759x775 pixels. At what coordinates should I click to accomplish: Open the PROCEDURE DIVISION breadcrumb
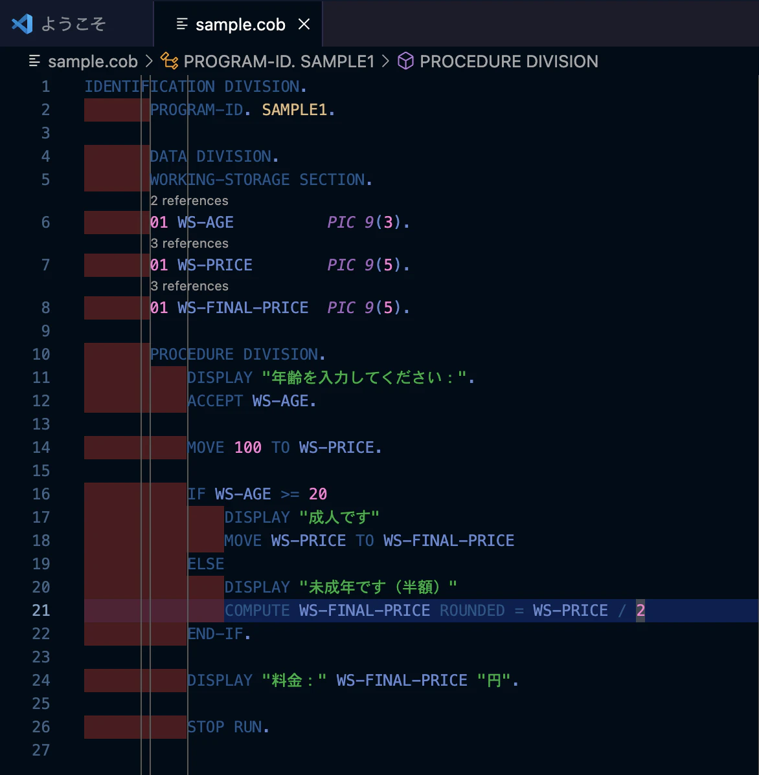(508, 61)
